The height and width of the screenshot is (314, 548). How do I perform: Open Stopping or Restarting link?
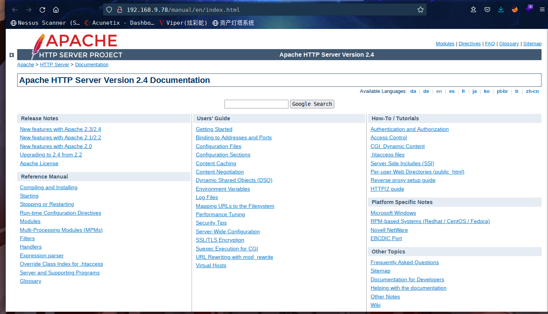[47, 204]
